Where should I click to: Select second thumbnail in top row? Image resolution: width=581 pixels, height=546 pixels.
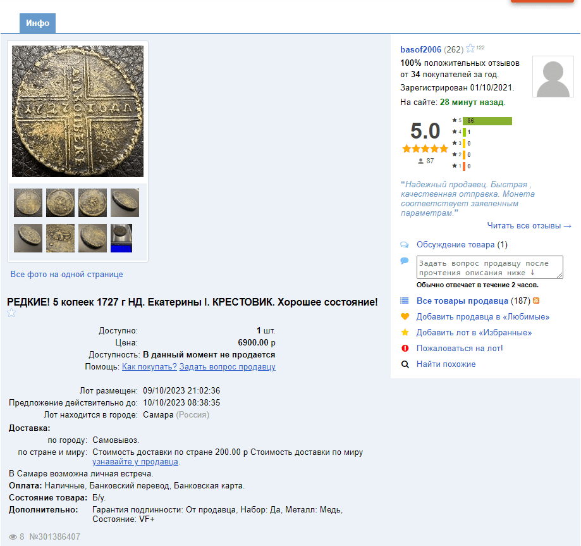tap(61, 202)
